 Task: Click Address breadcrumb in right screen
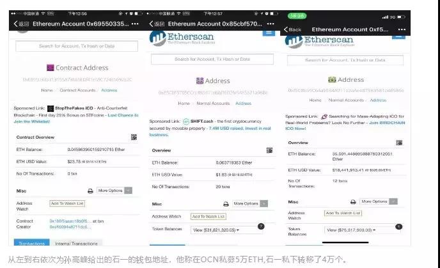pos(378,100)
